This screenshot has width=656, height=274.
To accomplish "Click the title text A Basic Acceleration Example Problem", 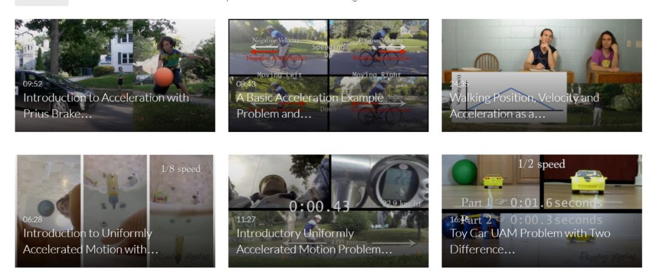I will pos(310,106).
